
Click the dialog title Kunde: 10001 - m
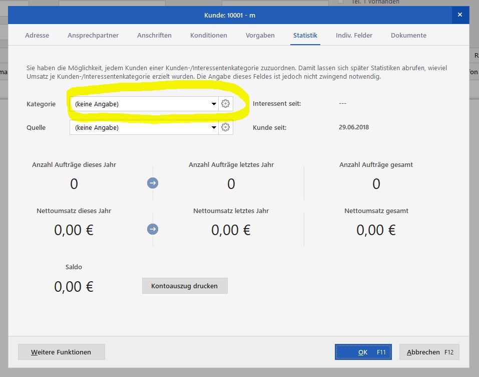pyautogui.click(x=230, y=16)
